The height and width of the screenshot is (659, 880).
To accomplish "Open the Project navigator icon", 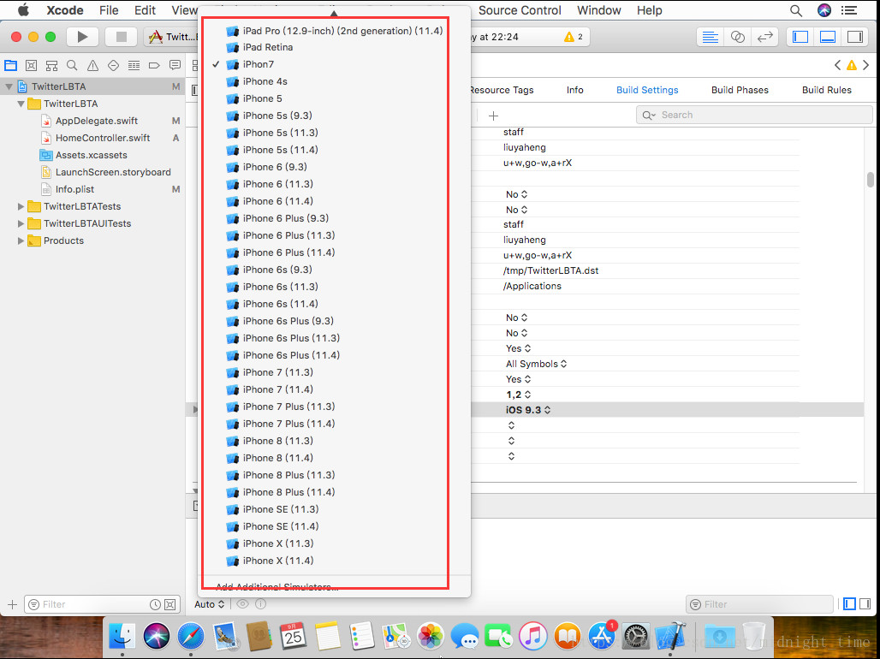I will 10,66.
